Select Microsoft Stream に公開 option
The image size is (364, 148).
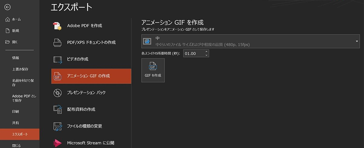(x=91, y=143)
